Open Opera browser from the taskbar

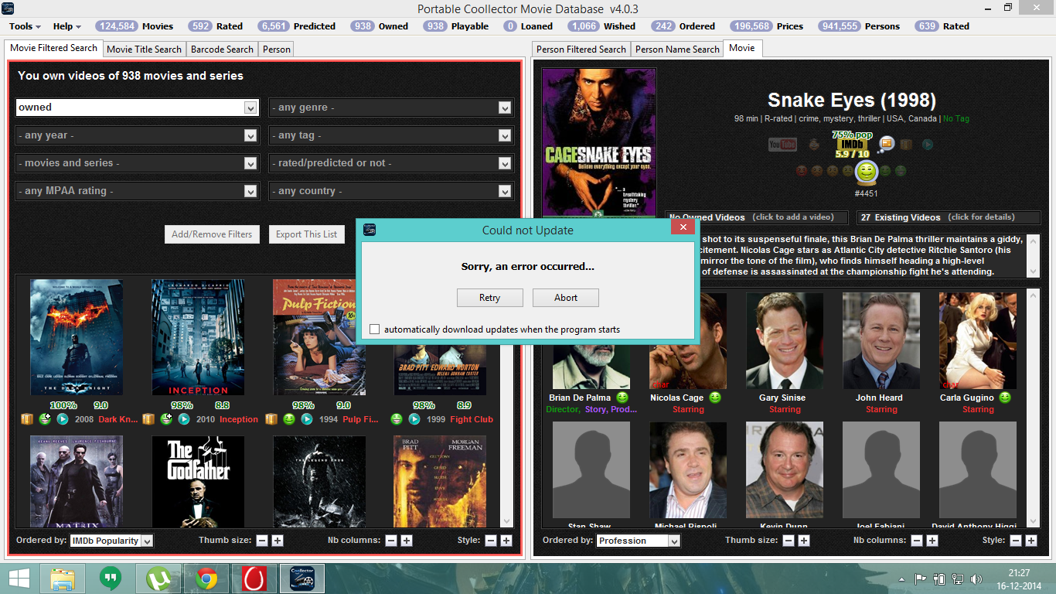254,579
